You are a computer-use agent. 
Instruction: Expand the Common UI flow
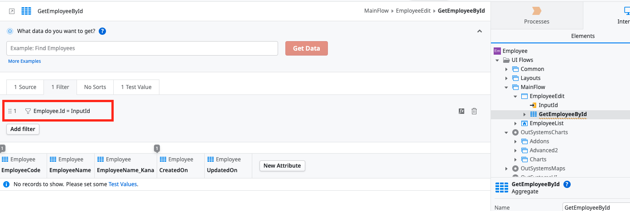click(x=507, y=69)
